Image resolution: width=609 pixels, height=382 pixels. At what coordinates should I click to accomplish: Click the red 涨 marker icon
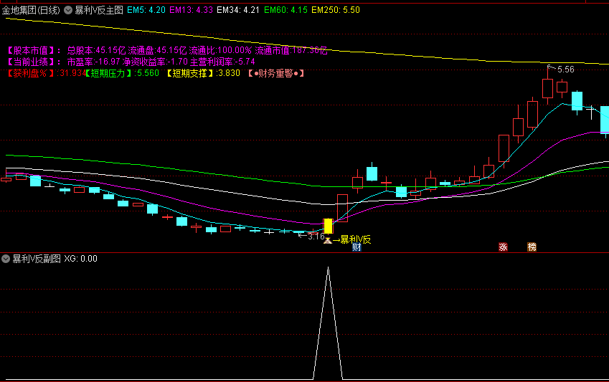coord(503,247)
